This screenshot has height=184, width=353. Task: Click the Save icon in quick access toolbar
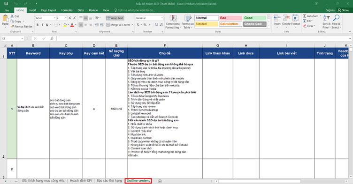(6, 4)
